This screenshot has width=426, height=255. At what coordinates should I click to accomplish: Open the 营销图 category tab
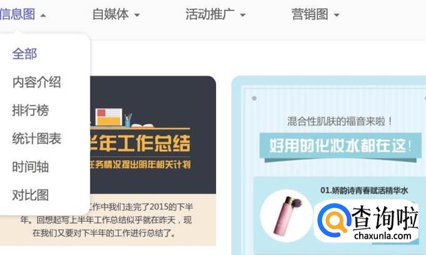pos(310,14)
